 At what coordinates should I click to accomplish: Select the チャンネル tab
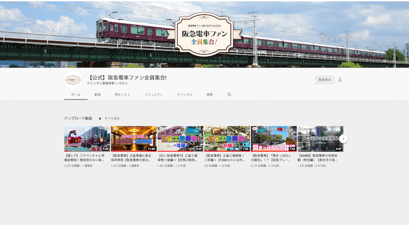tap(185, 95)
